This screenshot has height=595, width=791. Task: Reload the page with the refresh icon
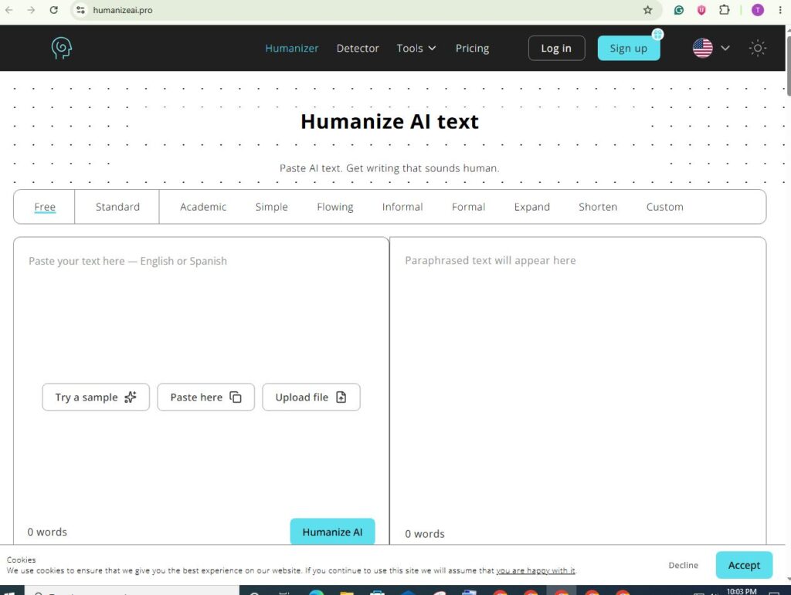54,10
